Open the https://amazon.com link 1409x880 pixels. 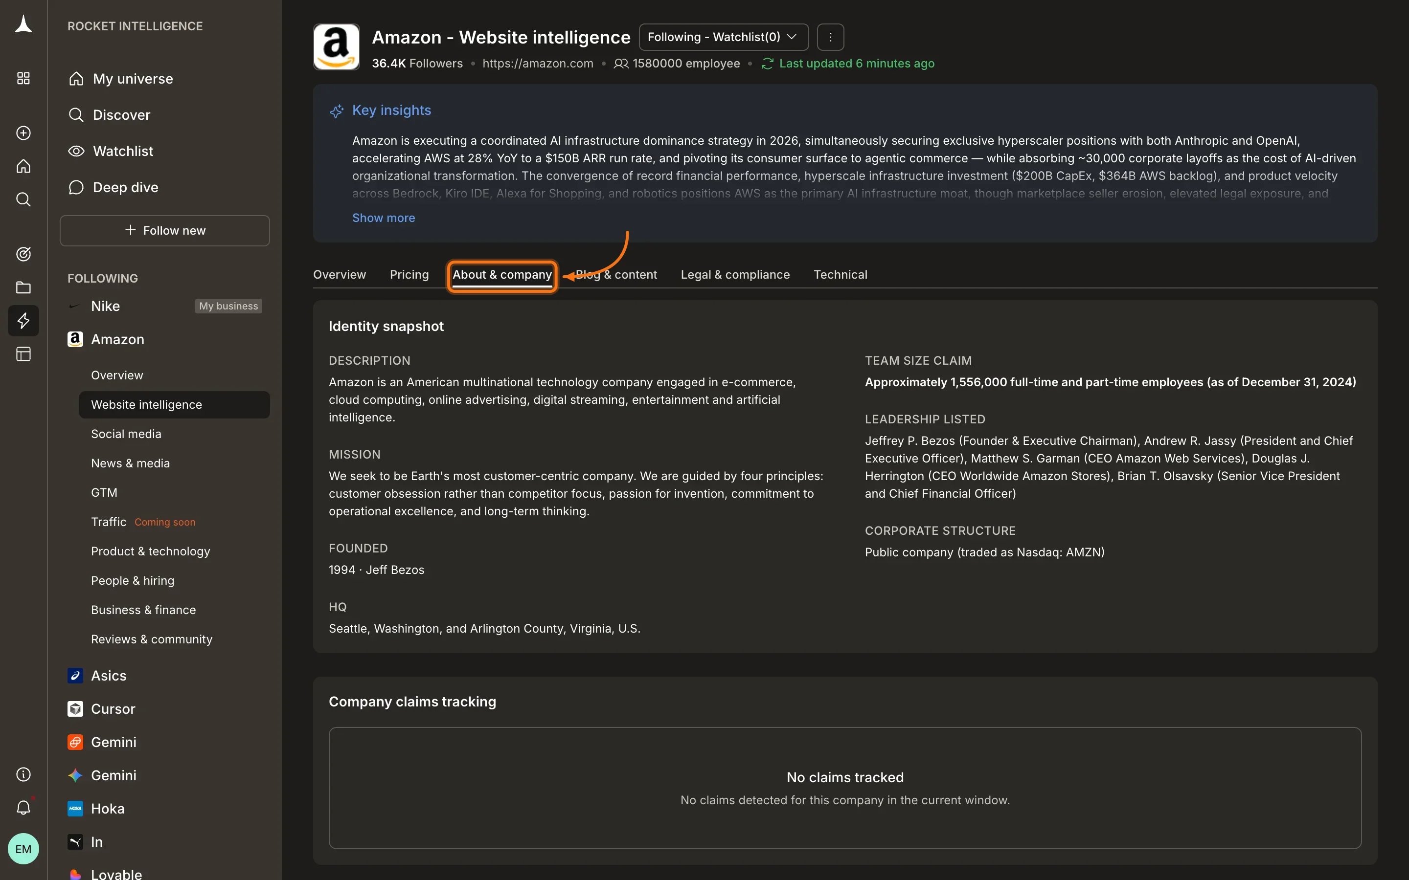click(x=537, y=64)
